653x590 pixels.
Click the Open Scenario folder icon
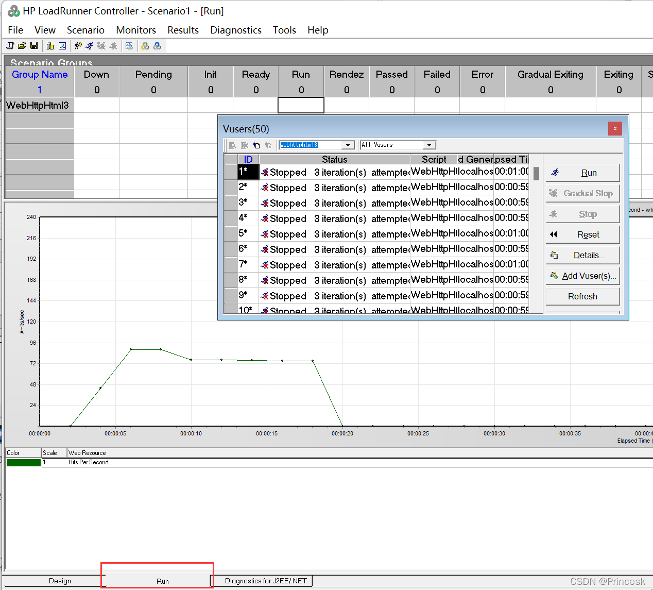(x=22, y=46)
